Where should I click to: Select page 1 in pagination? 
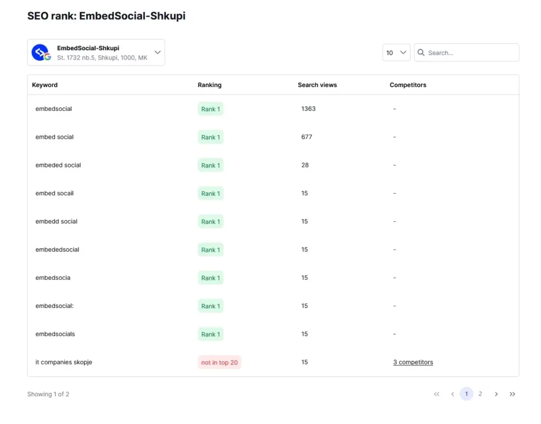pyautogui.click(x=466, y=394)
